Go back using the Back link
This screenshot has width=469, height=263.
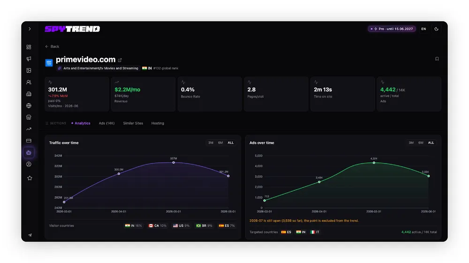[x=52, y=46]
